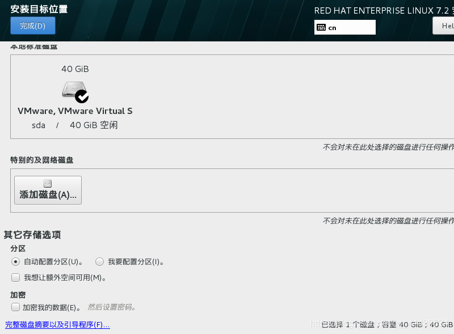This screenshot has width=454, height=334.
Task: Click the 添加磁盘(A)... add disk button
Action: point(48,190)
